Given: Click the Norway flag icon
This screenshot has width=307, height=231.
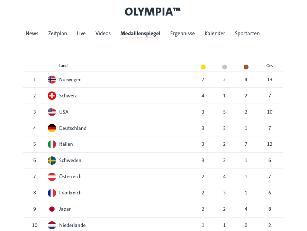Looking at the screenshot, I should pos(52,79).
